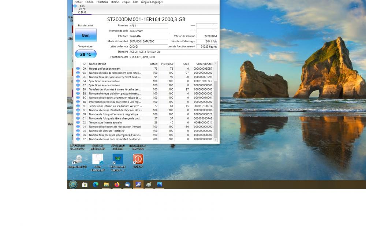
Task: Click raw value 00001D12001C
Action: coord(203,106)
